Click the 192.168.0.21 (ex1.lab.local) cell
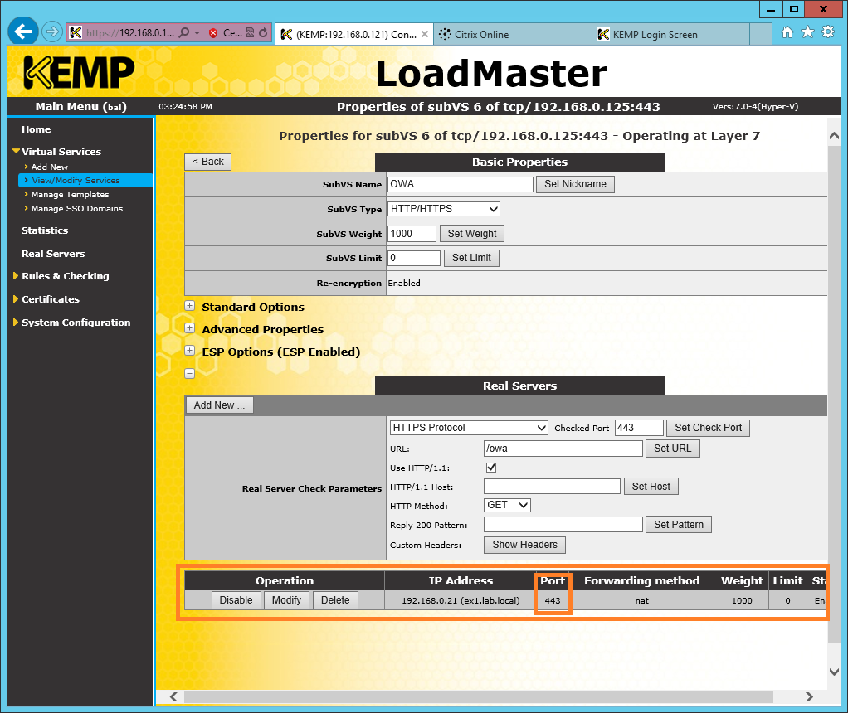 tap(461, 600)
